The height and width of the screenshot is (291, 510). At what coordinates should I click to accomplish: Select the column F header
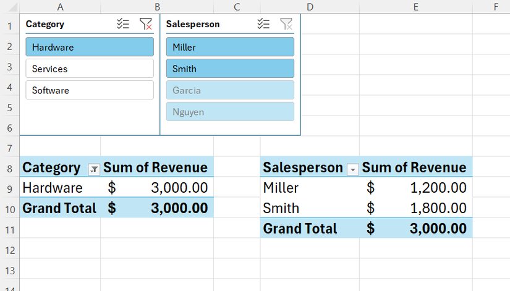pyautogui.click(x=495, y=7)
